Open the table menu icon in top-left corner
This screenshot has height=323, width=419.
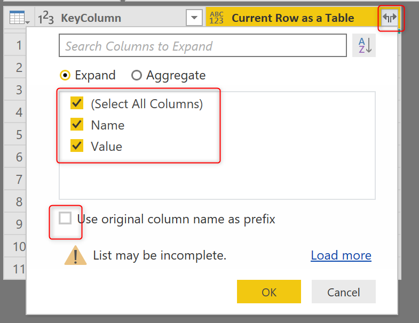20,19
